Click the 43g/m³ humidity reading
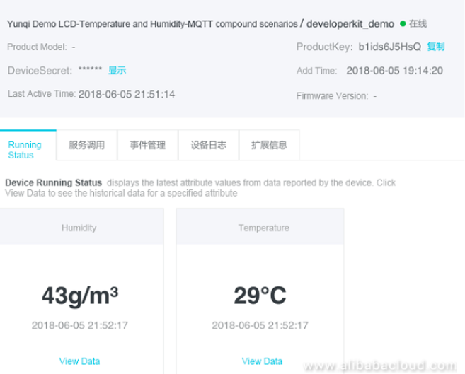Viewport: 465px width, 374px height. point(80,296)
